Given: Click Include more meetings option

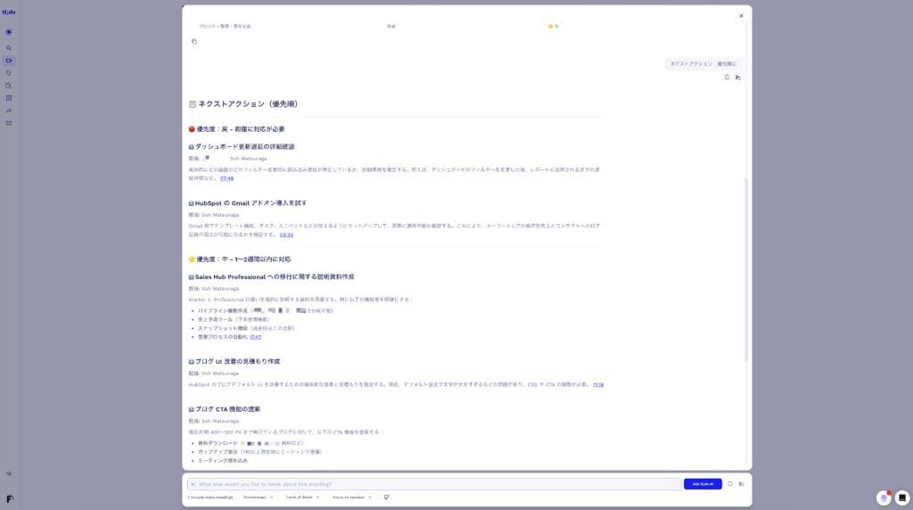Looking at the screenshot, I should (210, 497).
